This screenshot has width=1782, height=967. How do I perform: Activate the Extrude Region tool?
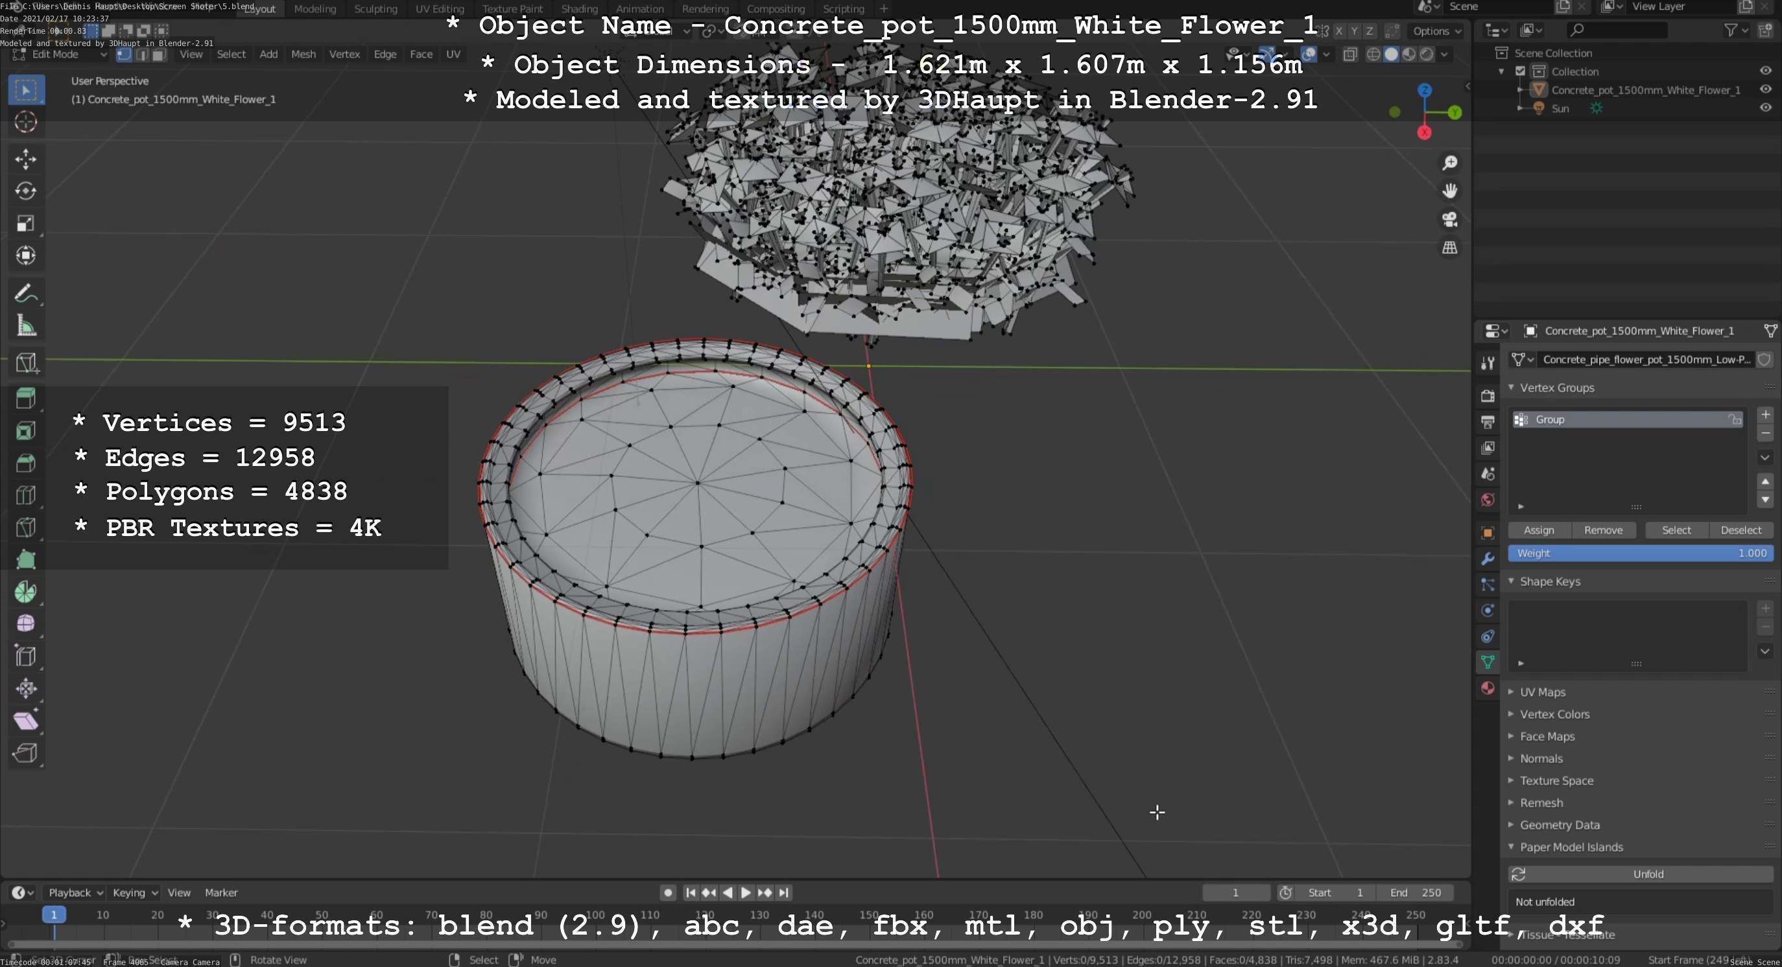point(25,398)
